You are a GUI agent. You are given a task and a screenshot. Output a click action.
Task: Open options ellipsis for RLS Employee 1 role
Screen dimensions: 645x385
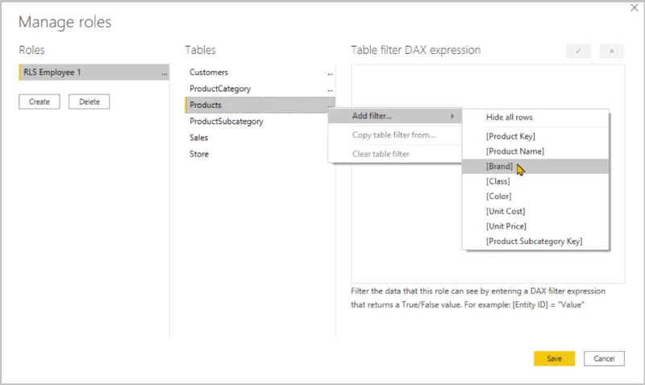pyautogui.click(x=164, y=73)
